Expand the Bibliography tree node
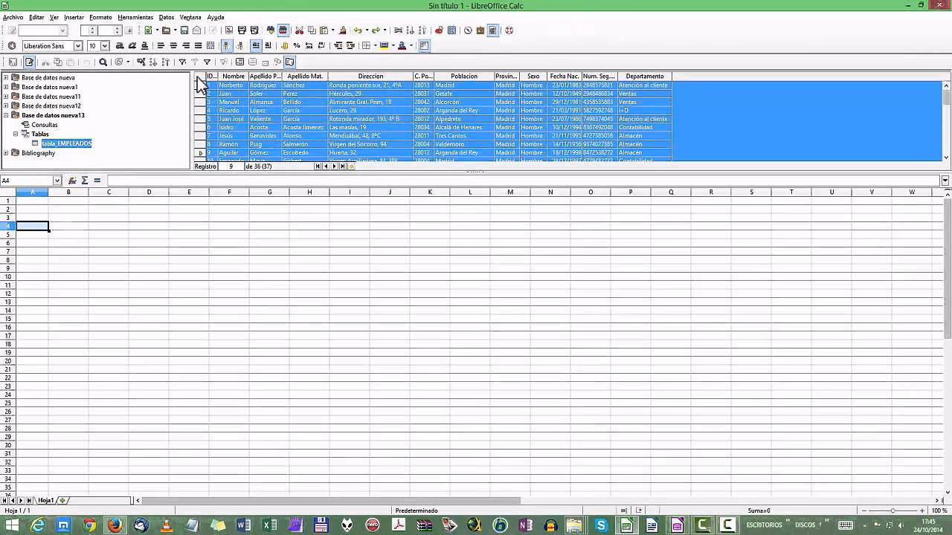 click(6, 153)
